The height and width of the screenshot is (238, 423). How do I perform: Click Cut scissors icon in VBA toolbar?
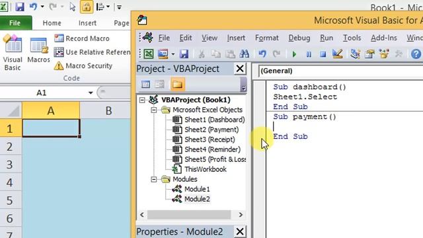[201, 54]
